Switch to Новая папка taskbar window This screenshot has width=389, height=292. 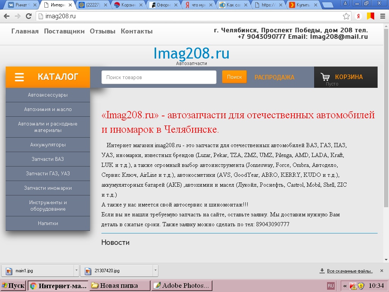click(x=120, y=286)
